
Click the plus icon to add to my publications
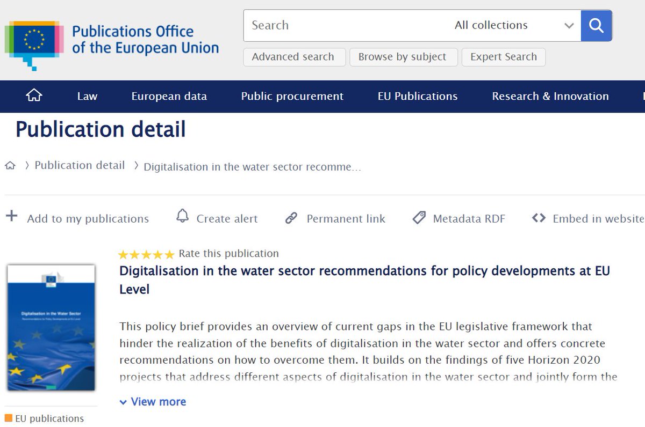point(11,217)
